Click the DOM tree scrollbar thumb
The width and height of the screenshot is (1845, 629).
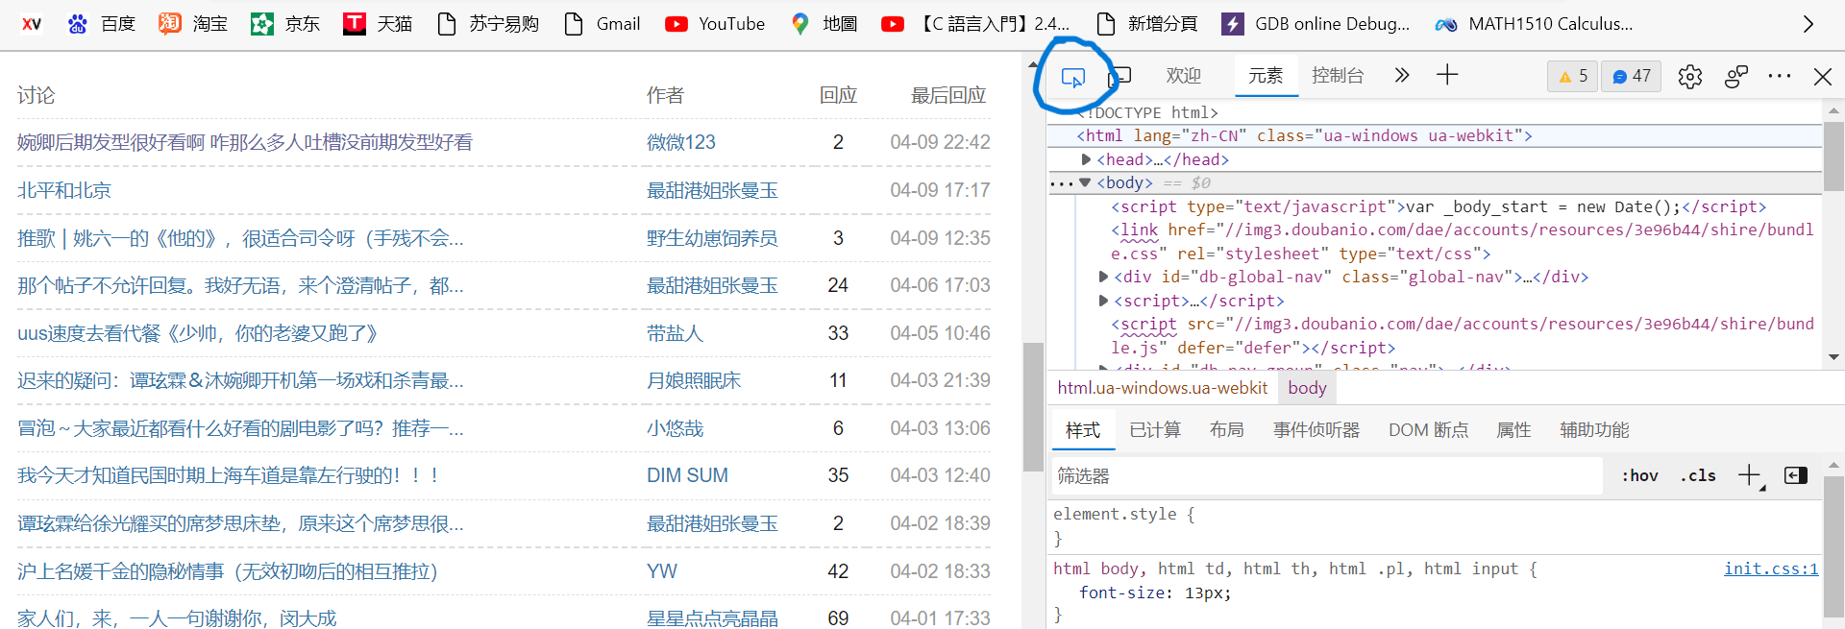pyautogui.click(x=1833, y=156)
